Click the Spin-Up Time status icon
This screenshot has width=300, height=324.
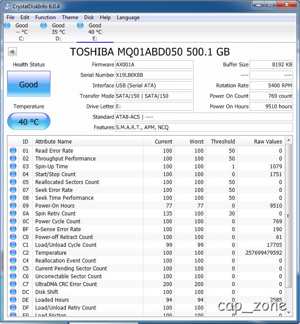(x=13, y=166)
